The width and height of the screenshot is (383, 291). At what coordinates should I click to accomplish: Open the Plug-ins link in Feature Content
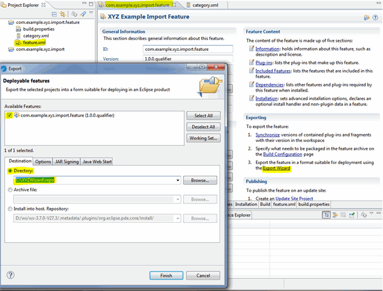pos(264,63)
